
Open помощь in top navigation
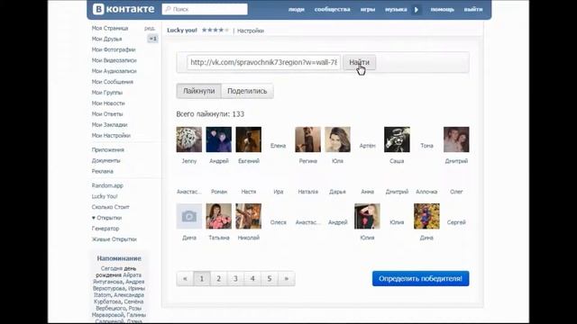[443, 10]
